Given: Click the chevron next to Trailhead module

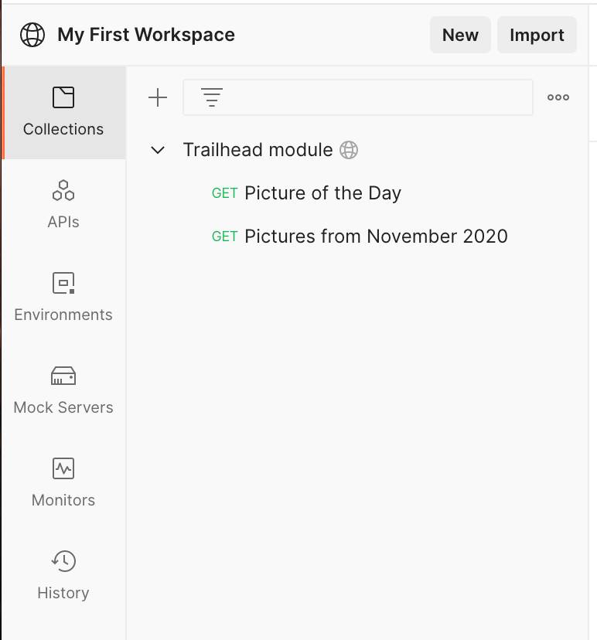Looking at the screenshot, I should point(158,150).
